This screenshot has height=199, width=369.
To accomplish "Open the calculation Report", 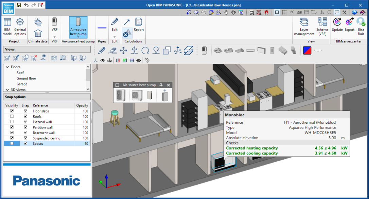I will click(x=139, y=25).
